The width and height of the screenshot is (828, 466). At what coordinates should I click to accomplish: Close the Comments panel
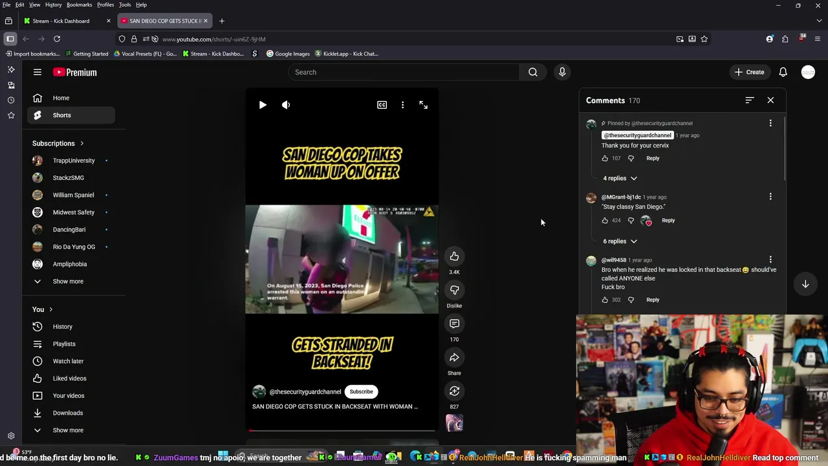770,100
